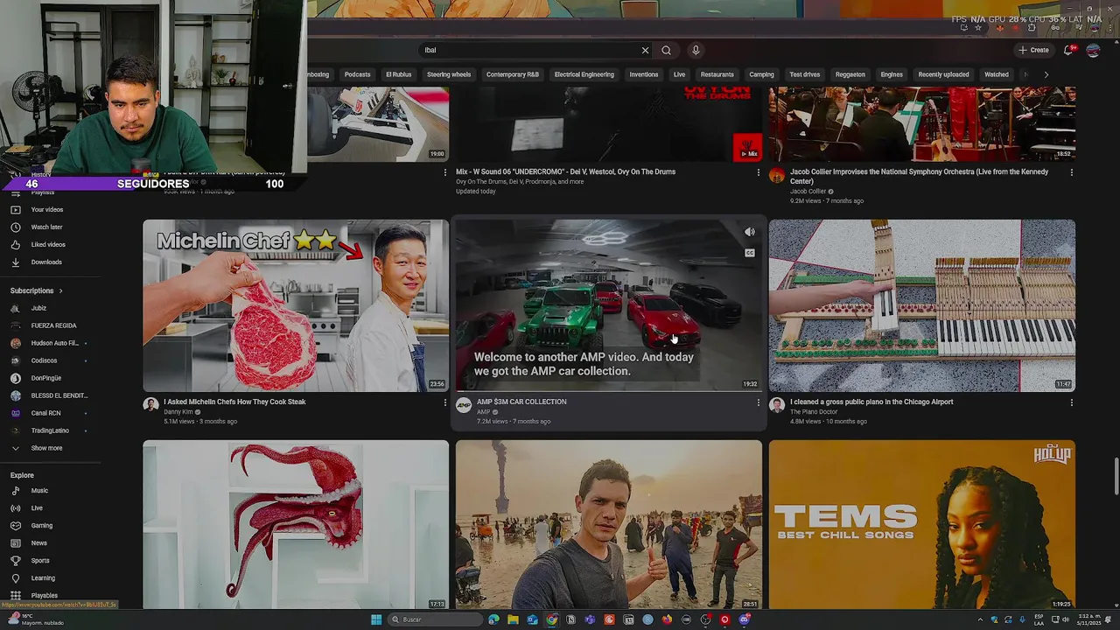Open Jubiz subscription channel
Image resolution: width=1120 pixels, height=630 pixels.
[x=38, y=308]
